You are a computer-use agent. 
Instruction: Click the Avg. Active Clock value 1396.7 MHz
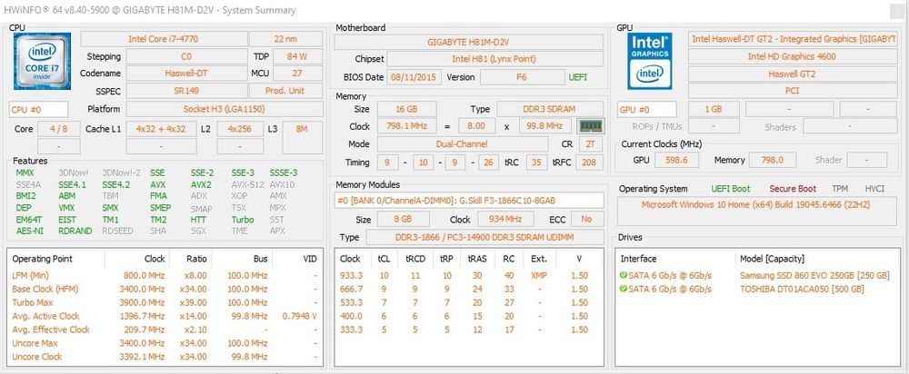point(144,316)
